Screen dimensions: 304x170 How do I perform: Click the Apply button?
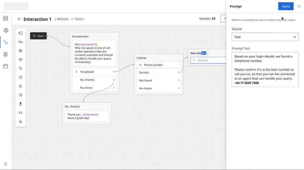click(286, 6)
